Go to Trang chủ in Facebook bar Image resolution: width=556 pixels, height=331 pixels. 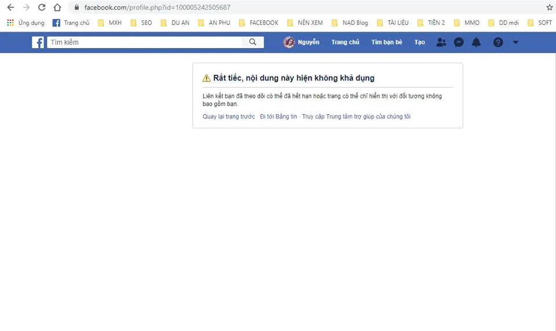tap(345, 42)
